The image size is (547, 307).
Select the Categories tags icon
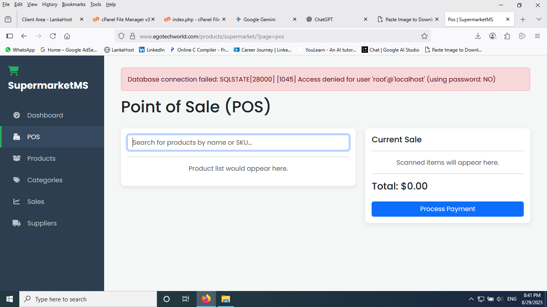pyautogui.click(x=16, y=180)
